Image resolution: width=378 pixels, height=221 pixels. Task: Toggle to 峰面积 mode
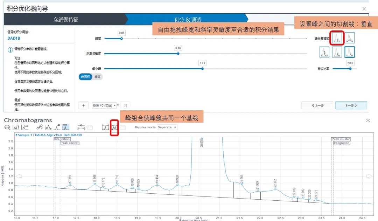(86, 77)
